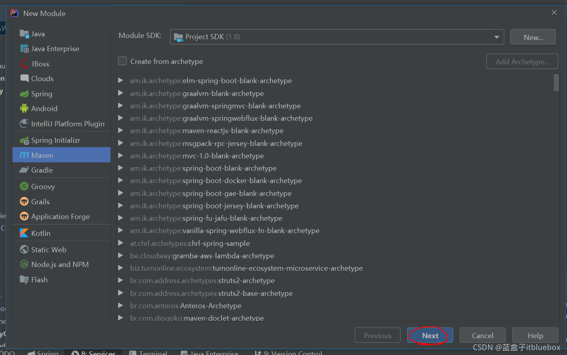The height and width of the screenshot is (355, 567).
Task: Choose Application Forge module type label
Action: pyautogui.click(x=60, y=216)
